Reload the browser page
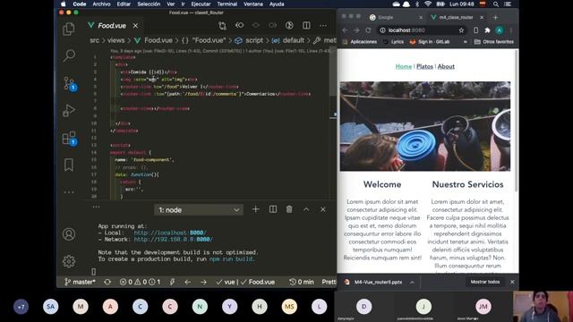Viewport: 573px width, 322px height. coord(368,30)
